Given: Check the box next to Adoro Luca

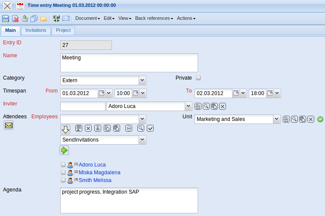Looking at the screenshot, I should tap(63, 165).
